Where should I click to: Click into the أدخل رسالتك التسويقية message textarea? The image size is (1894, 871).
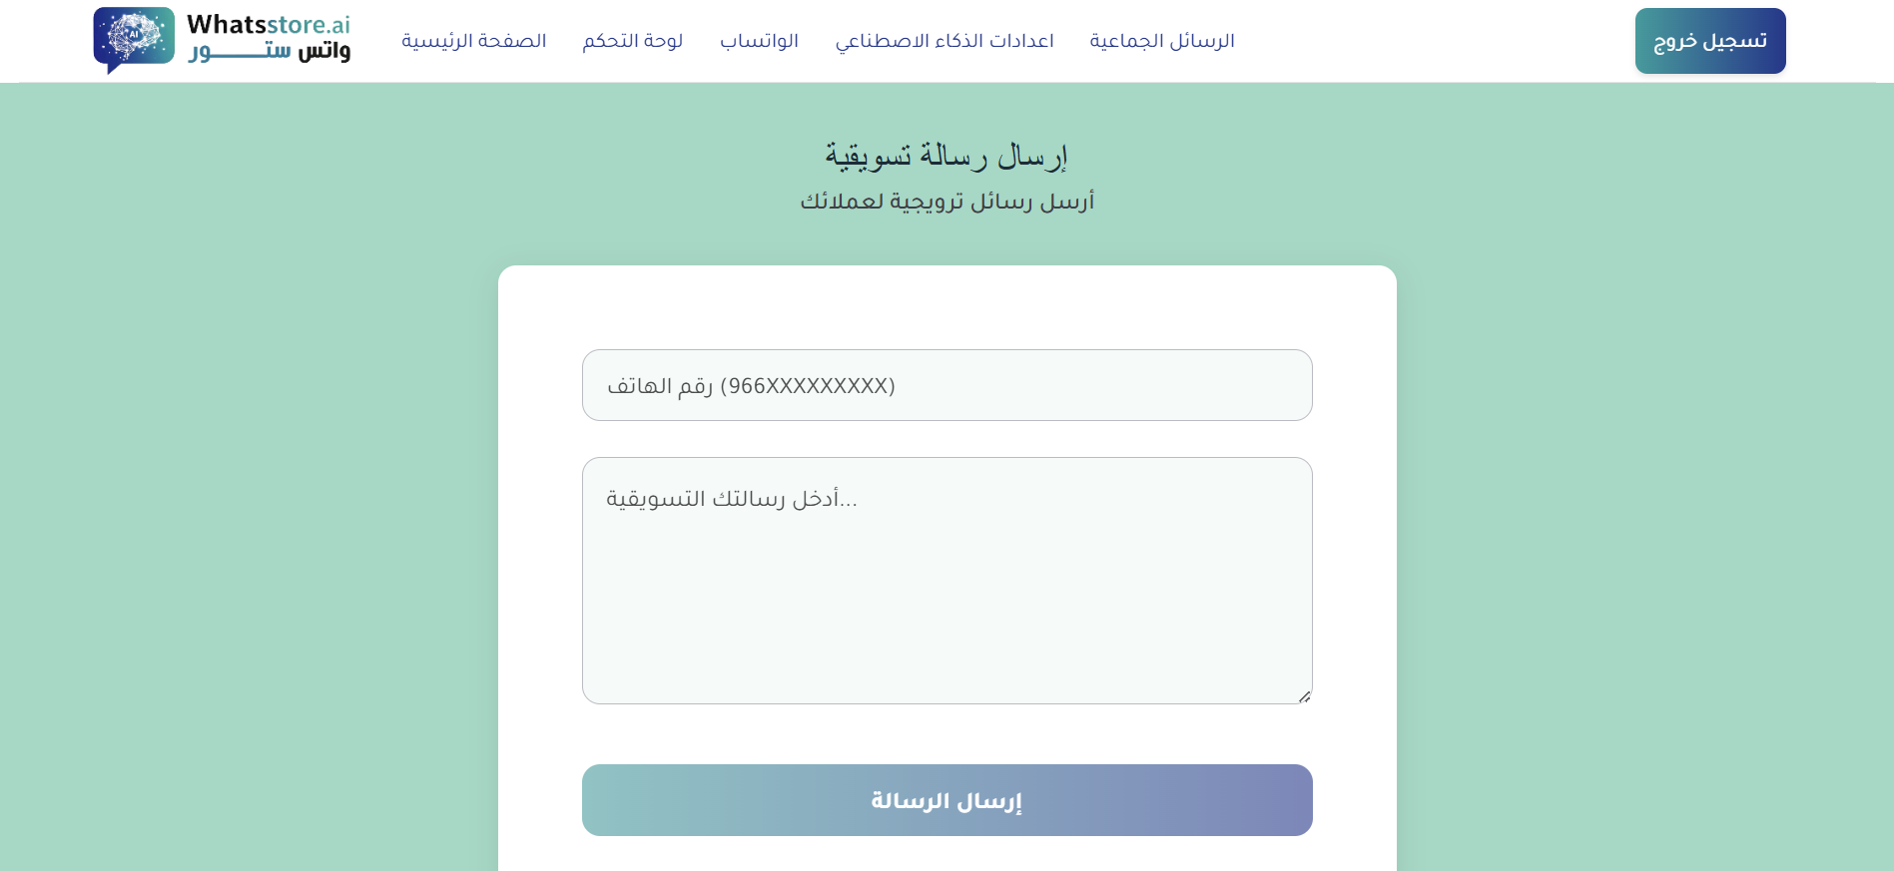pyautogui.click(x=947, y=559)
